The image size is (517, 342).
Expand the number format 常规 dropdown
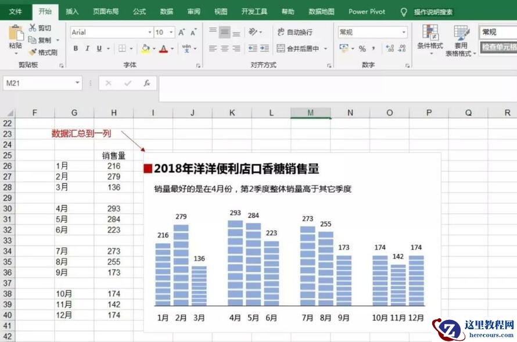[404, 33]
